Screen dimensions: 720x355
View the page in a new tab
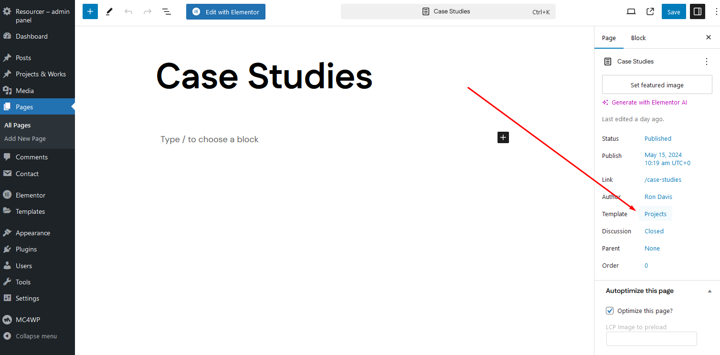650,11
